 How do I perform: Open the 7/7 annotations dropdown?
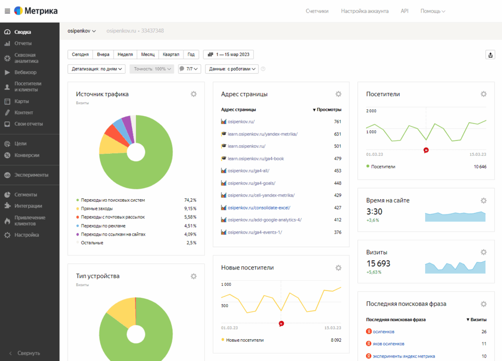point(190,69)
